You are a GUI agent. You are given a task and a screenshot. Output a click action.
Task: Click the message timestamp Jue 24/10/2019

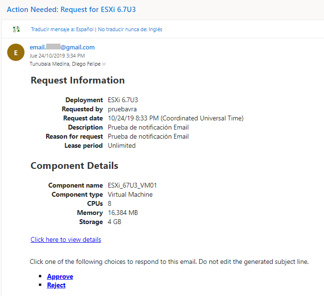[x=57, y=56]
